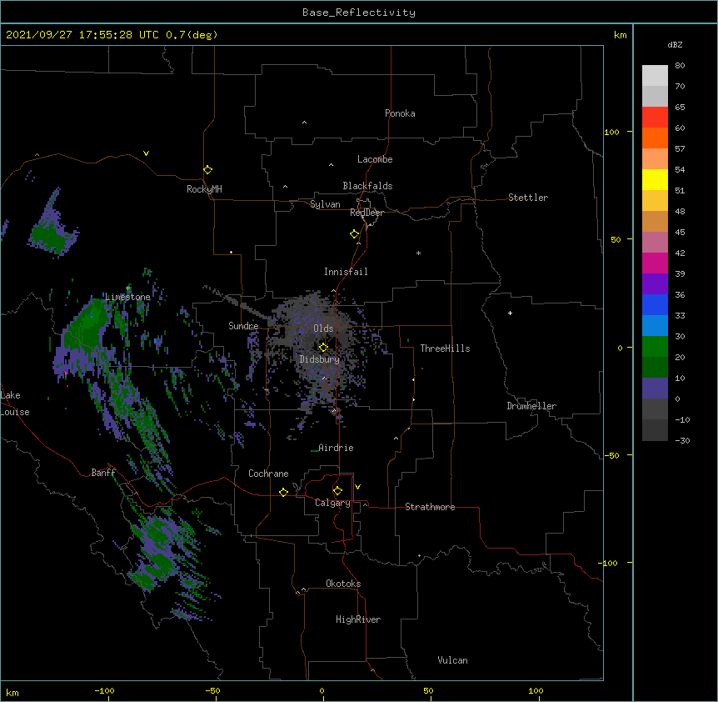
Task: Select the yellow diamond marker above Calgary
Action: (x=337, y=491)
